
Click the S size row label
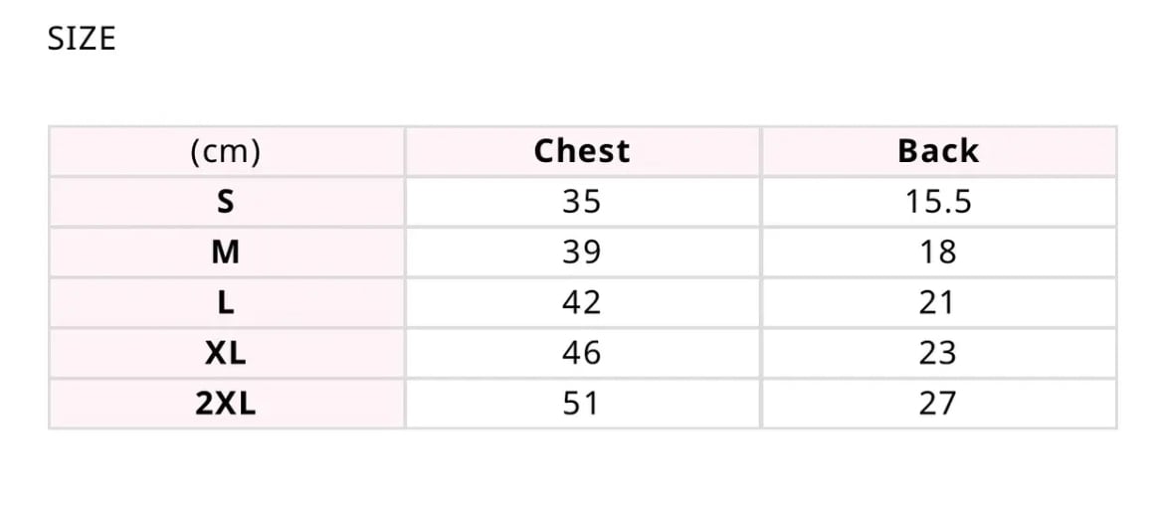point(226,202)
